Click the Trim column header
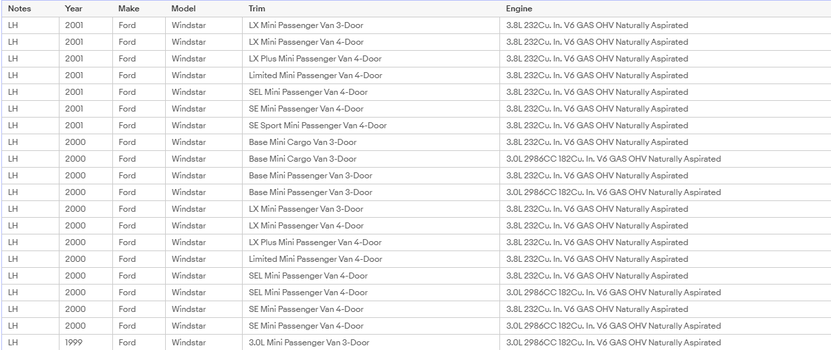 click(256, 9)
